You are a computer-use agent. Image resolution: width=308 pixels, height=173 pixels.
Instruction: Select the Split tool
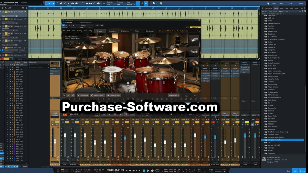[65, 3]
